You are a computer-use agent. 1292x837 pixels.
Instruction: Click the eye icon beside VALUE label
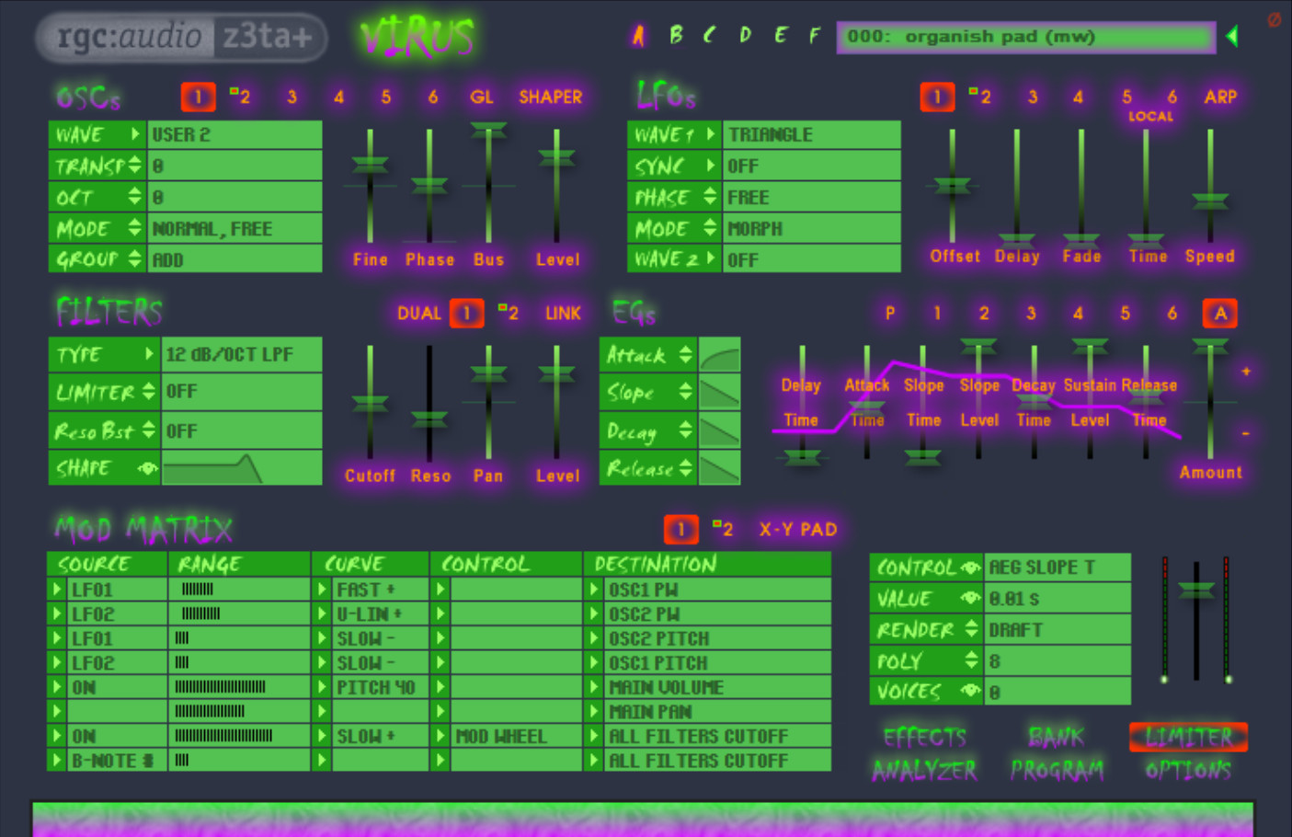[x=970, y=599]
